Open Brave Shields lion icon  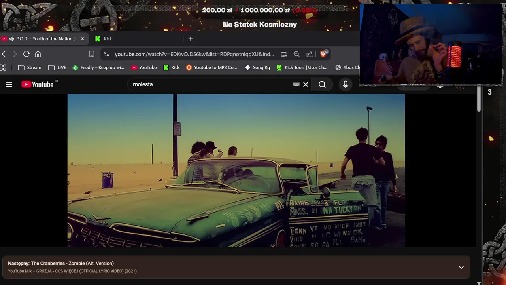click(x=324, y=54)
